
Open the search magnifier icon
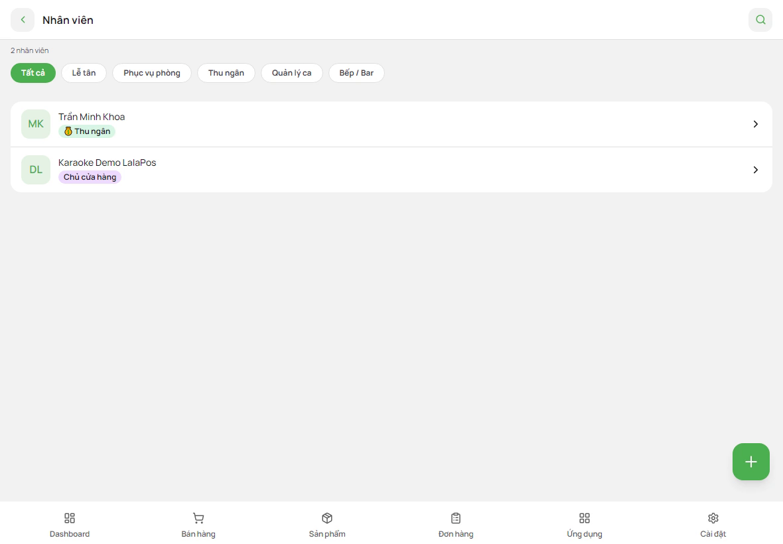[x=760, y=20]
